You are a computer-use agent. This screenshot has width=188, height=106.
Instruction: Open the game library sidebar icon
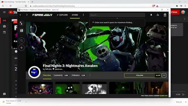[x=21, y=31]
